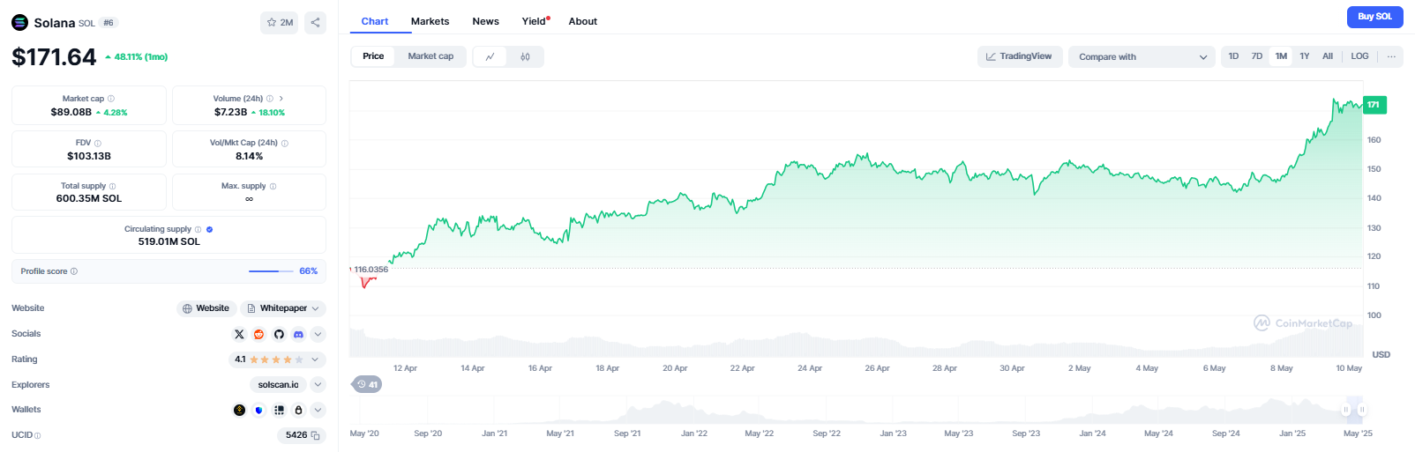The image size is (1415, 452).
Task: Click the Solana logo icon
Action: pyautogui.click(x=19, y=23)
